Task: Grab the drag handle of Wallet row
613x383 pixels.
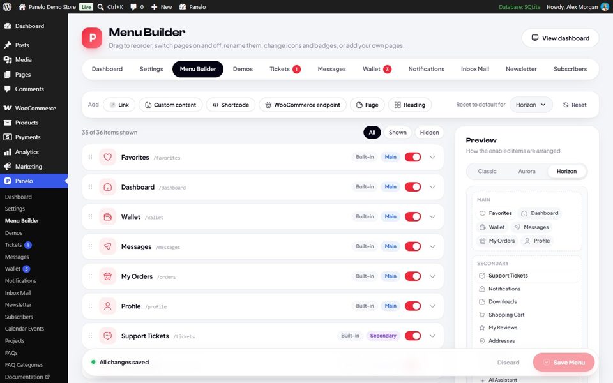Action: coord(90,216)
